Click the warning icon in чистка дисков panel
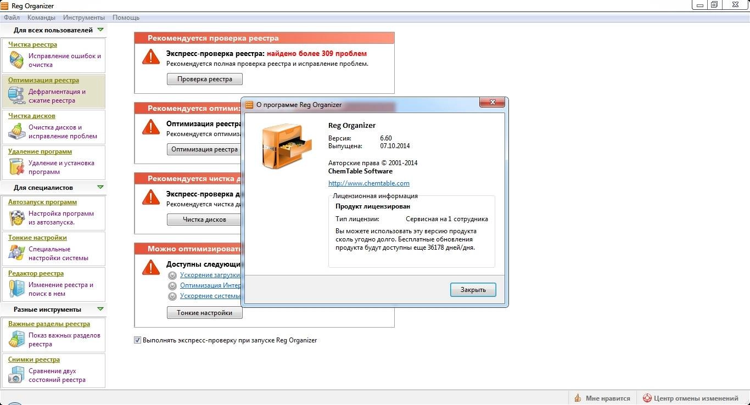Viewport: 750px width, 405px height. (x=151, y=197)
